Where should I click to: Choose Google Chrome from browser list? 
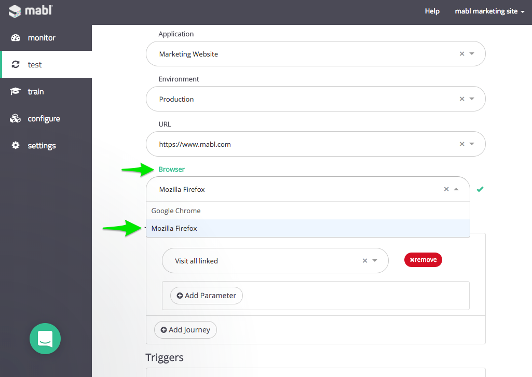[308, 211]
